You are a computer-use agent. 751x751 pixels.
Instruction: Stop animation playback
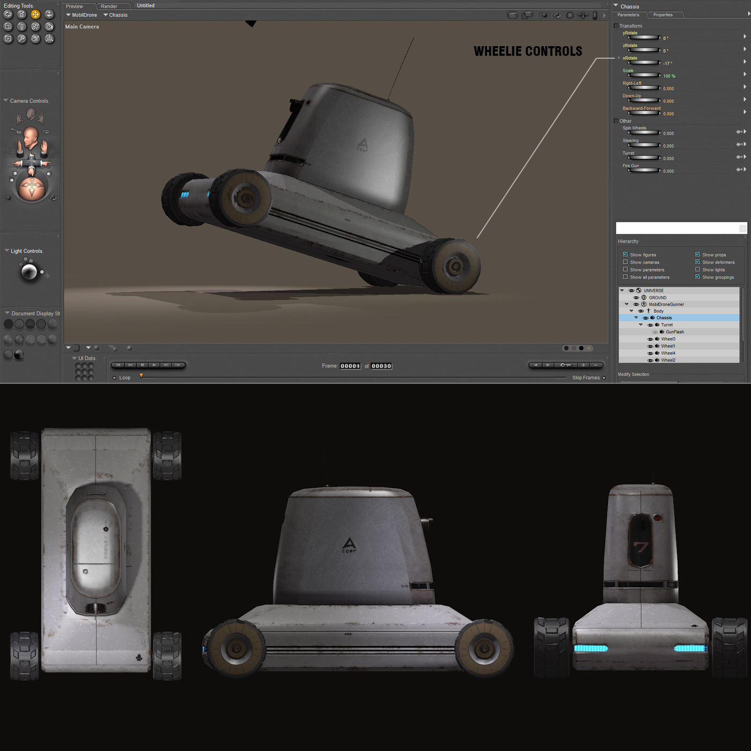(x=142, y=365)
